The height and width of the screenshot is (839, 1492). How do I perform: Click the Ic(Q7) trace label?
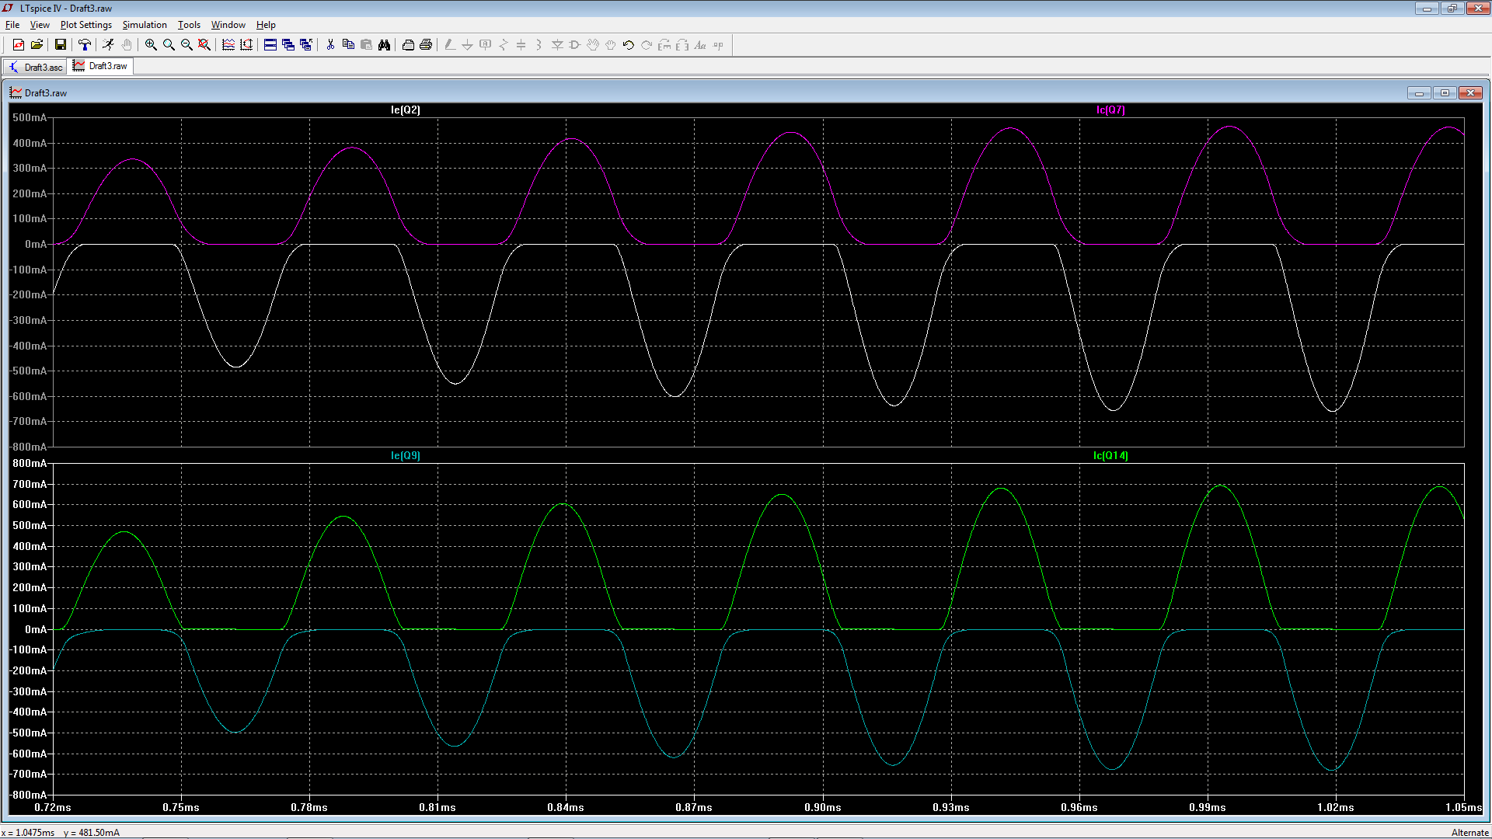click(1110, 110)
